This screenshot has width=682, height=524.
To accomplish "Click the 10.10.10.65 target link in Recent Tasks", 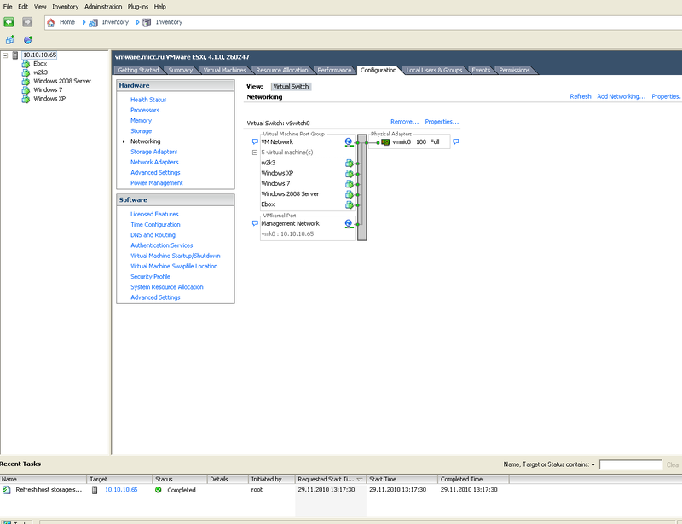I will (x=121, y=490).
